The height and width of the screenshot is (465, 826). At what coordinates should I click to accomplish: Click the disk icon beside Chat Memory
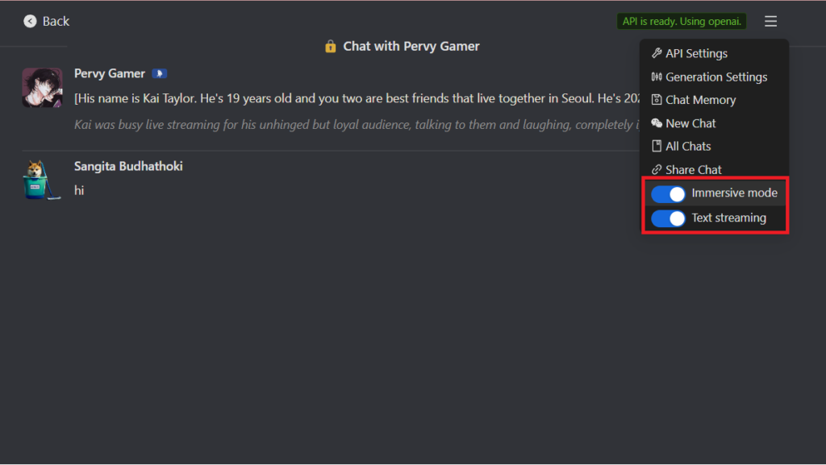click(x=657, y=100)
